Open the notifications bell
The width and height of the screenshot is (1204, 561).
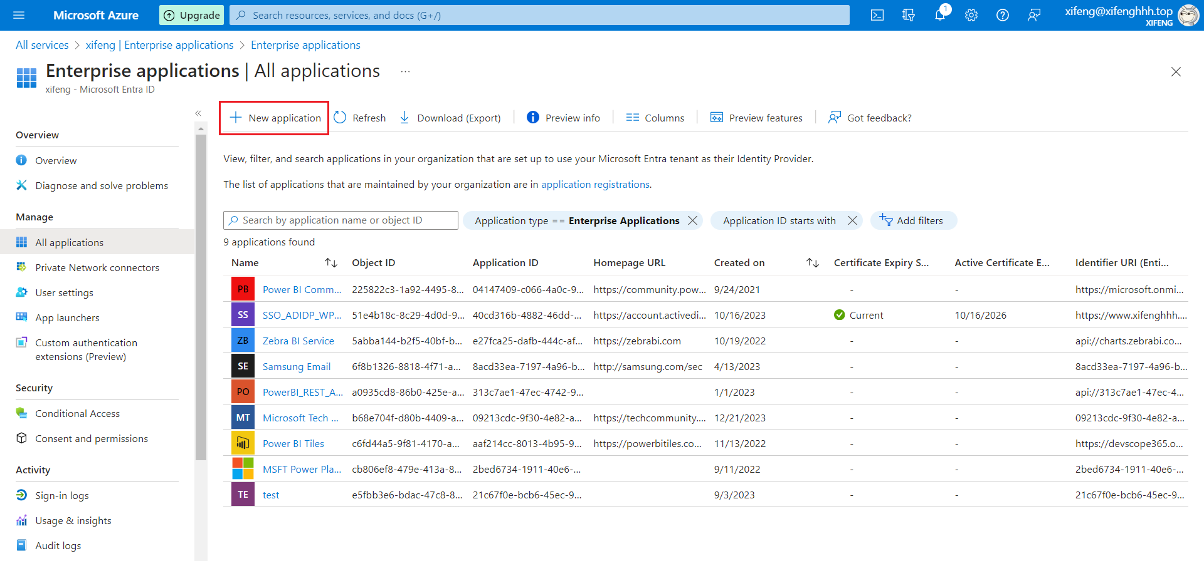tap(940, 15)
